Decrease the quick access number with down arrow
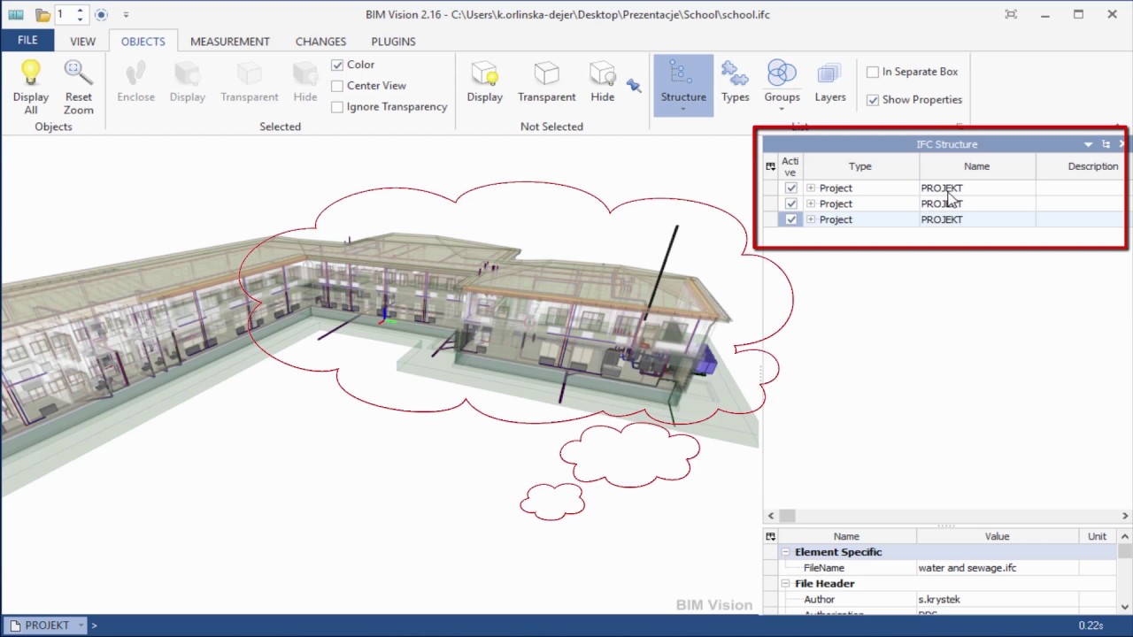The height and width of the screenshot is (637, 1133). coord(80,19)
